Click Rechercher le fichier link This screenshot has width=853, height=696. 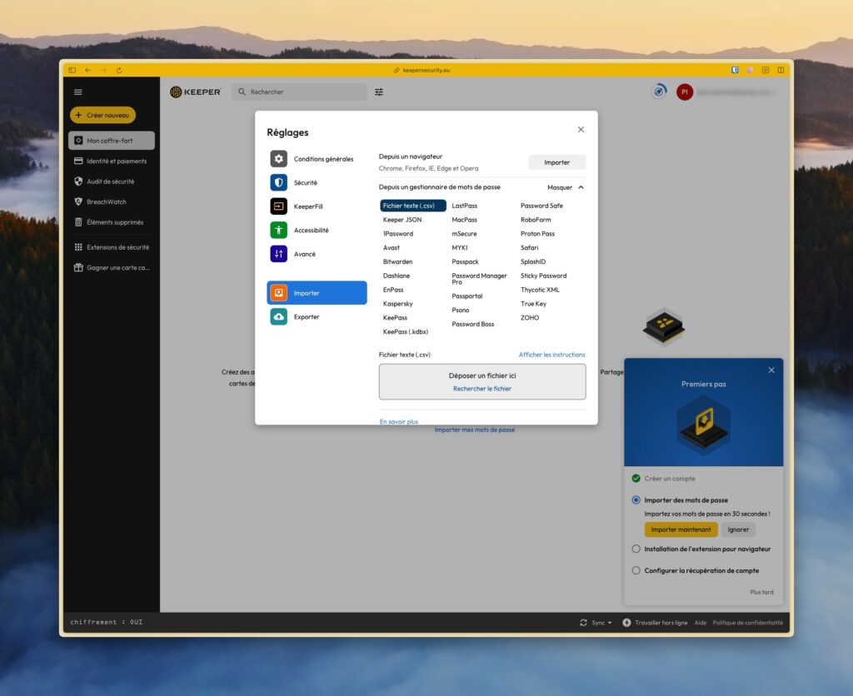coord(482,389)
